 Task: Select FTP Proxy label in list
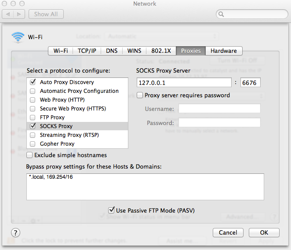tap(52, 118)
